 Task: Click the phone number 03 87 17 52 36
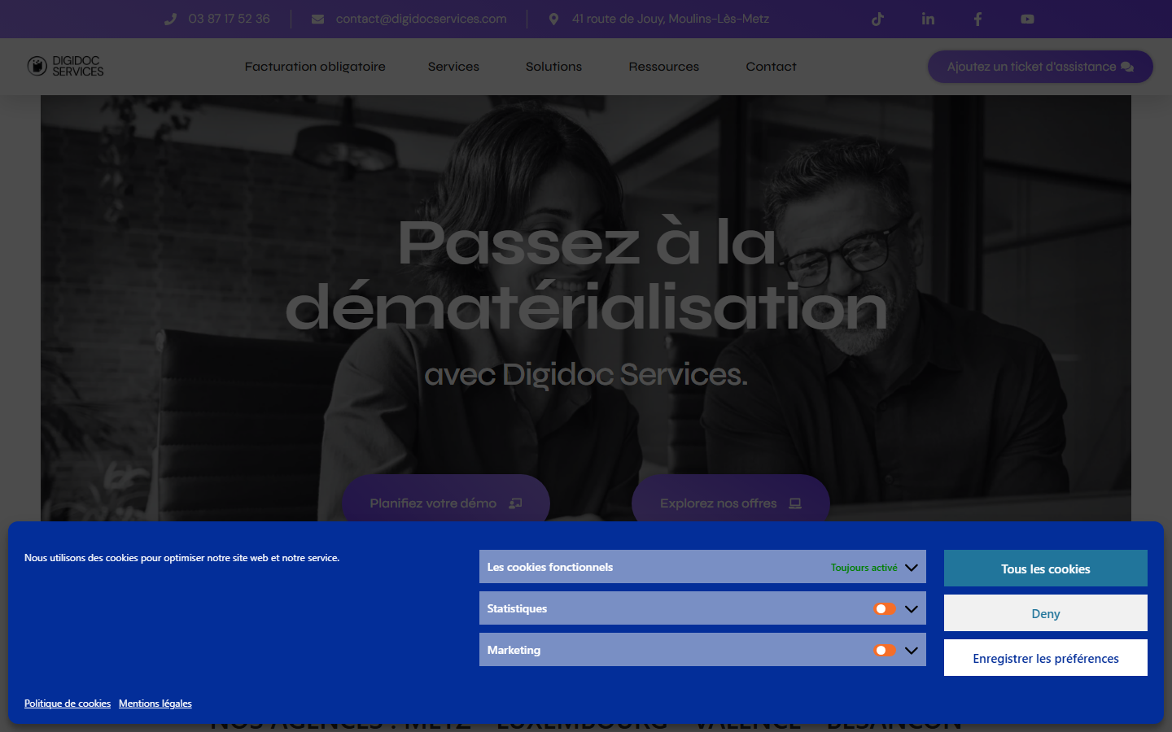pyautogui.click(x=229, y=19)
